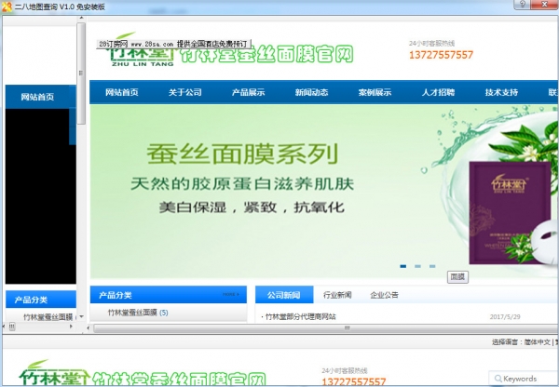
Task: Open 关于公司 in the navigation bar
Action: [x=185, y=93]
